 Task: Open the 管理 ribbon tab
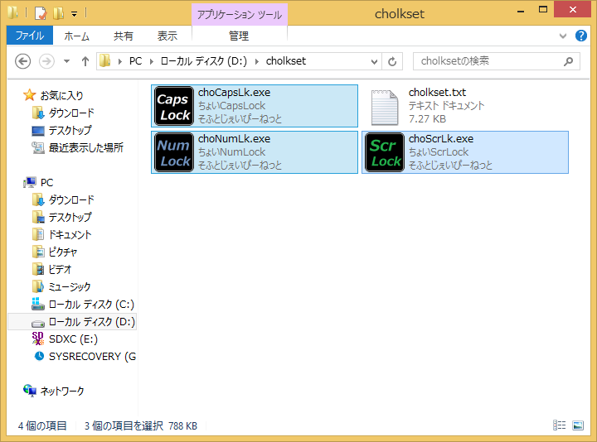(x=239, y=36)
